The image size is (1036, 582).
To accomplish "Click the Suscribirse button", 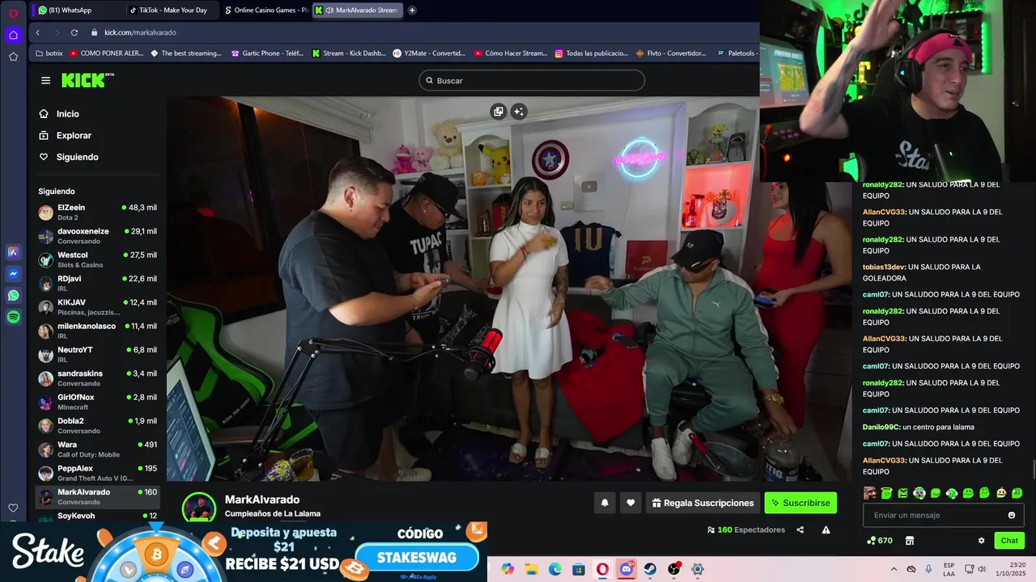I will pos(800,503).
